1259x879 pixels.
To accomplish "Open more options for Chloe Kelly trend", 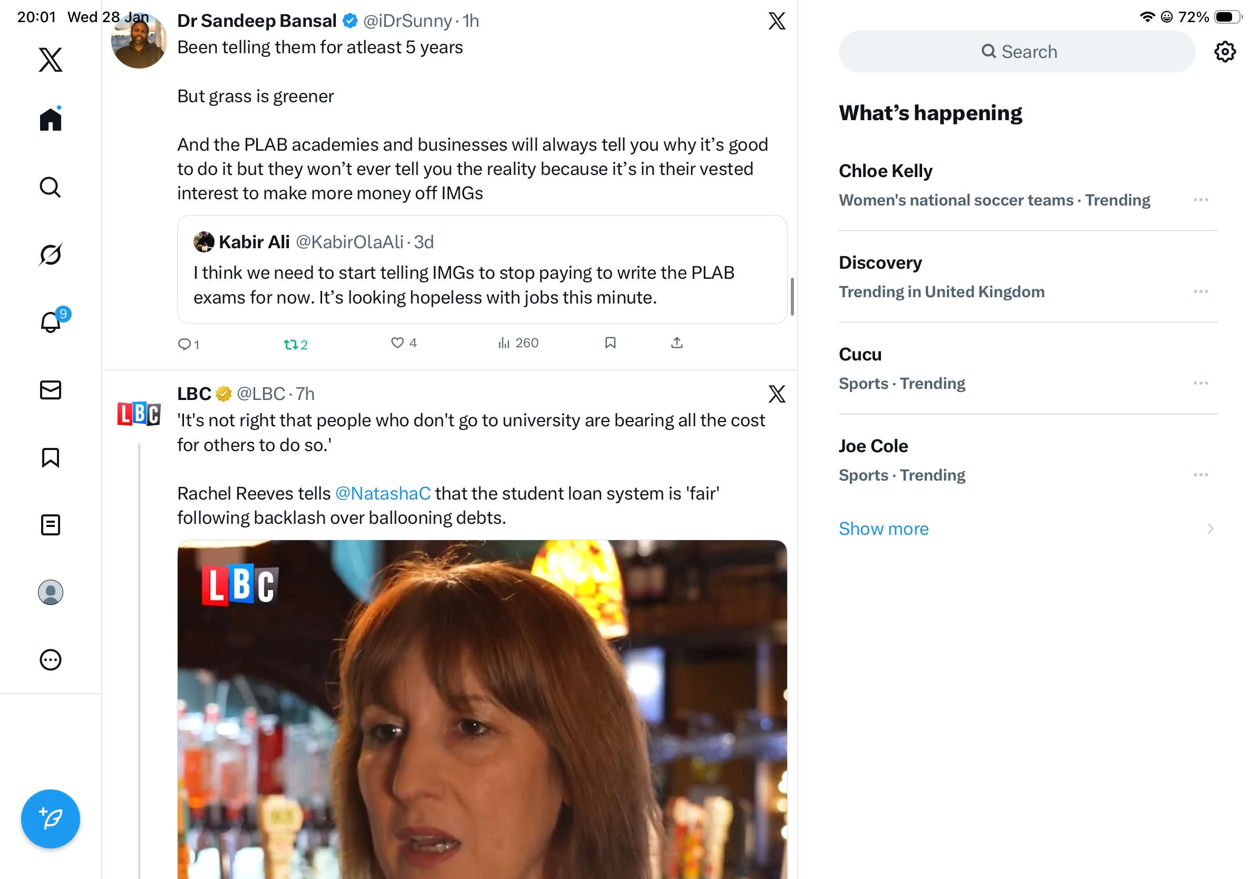I will pyautogui.click(x=1200, y=200).
